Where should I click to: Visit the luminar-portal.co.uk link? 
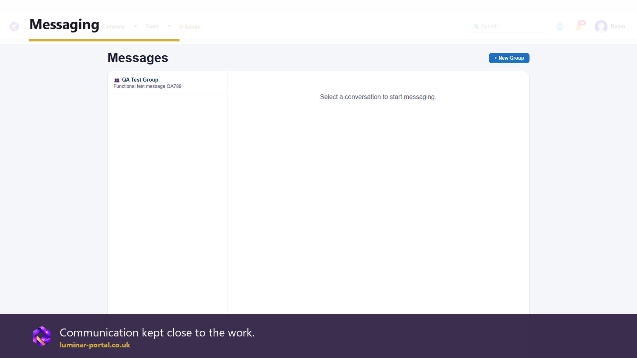95,345
